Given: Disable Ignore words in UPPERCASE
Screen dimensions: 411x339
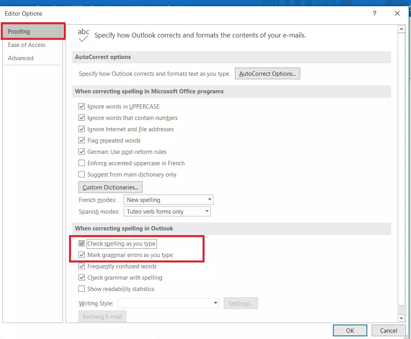Looking at the screenshot, I should (x=82, y=106).
